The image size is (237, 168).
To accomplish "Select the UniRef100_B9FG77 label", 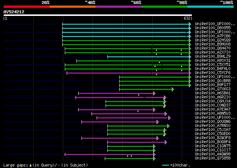I will 213,85.
